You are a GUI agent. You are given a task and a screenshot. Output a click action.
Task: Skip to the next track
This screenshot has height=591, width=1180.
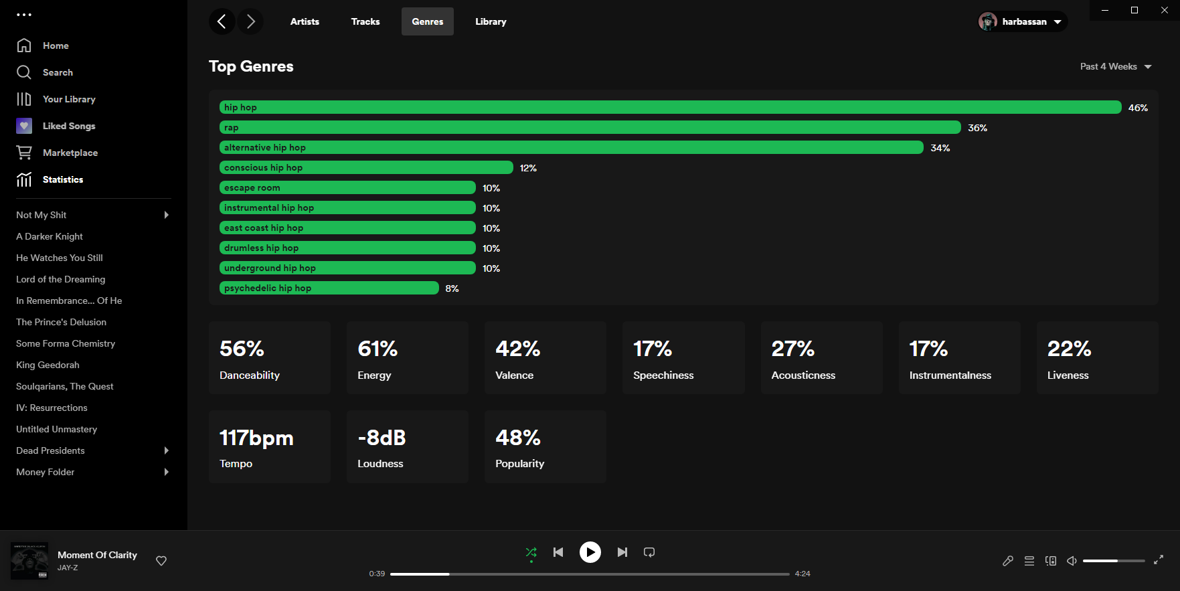click(622, 552)
